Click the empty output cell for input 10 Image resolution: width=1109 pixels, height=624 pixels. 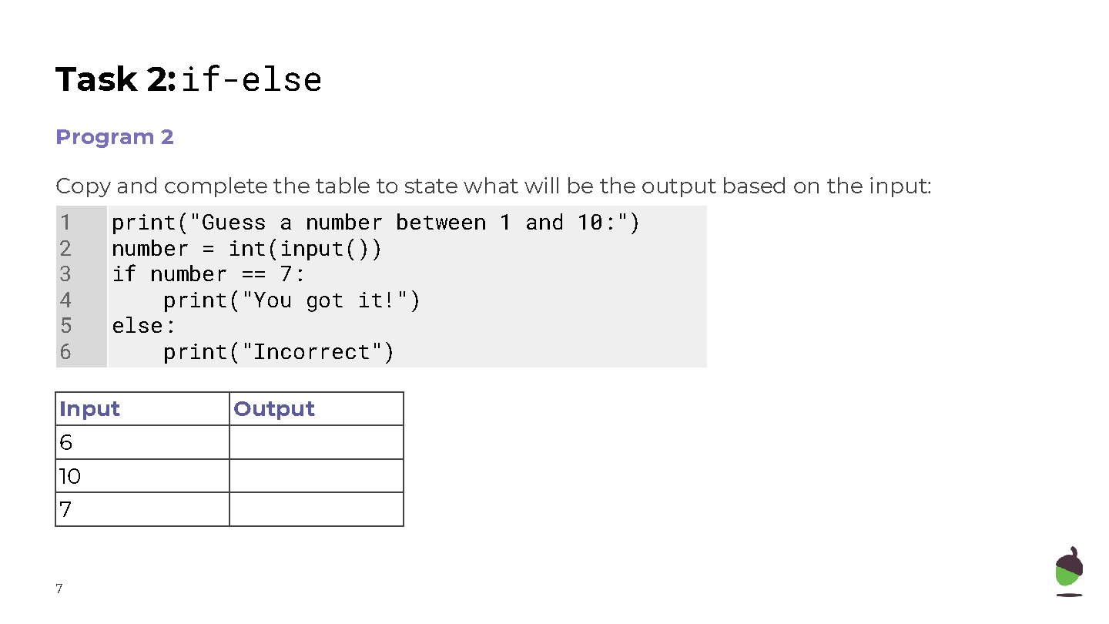coord(317,476)
